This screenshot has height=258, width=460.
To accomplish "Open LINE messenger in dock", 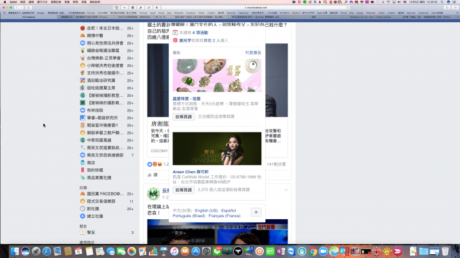I will [x=217, y=251].
